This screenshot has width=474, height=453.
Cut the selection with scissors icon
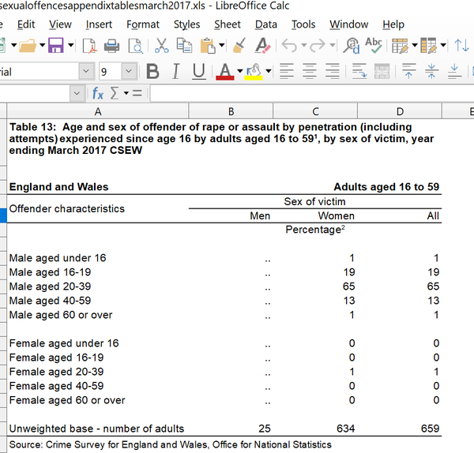pyautogui.click(x=162, y=46)
